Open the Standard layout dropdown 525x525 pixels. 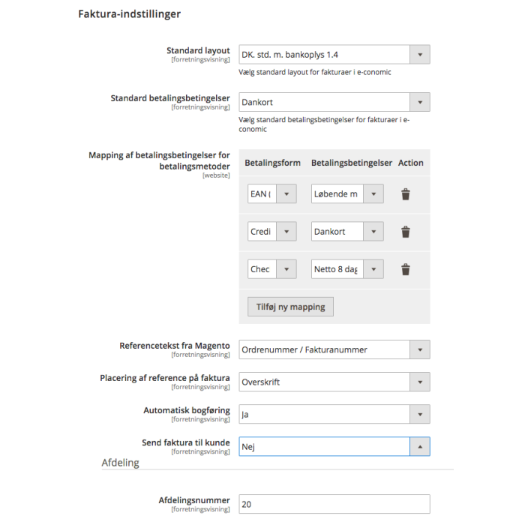tap(334, 55)
